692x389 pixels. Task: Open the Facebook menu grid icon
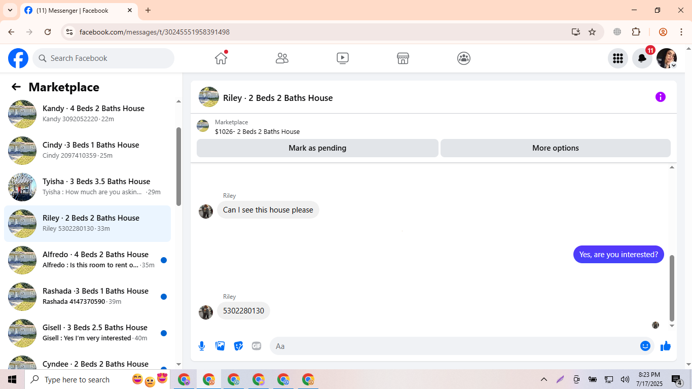tap(617, 58)
